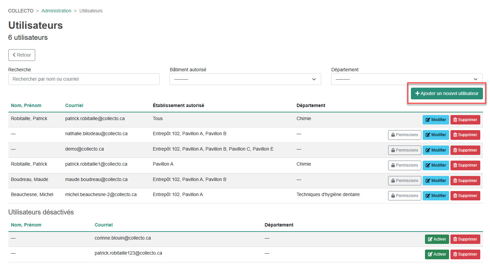
Task: Sort active users by Nom, Prénom
Action: click(26, 105)
